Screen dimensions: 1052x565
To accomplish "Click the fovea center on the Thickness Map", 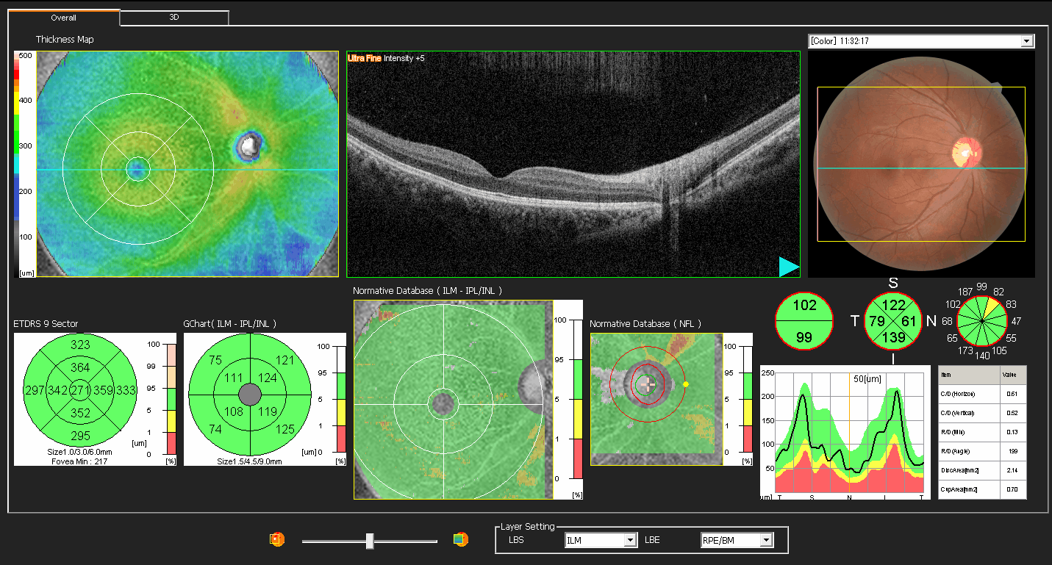I will (136, 170).
